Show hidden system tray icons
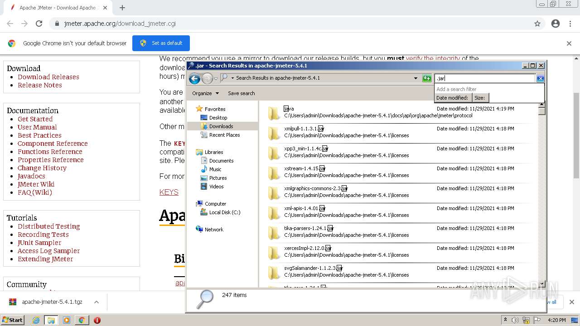Viewport: 580px width, 326px height. (505, 320)
